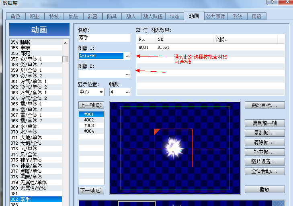Open 图片设置... dialog
This screenshot has width=293, height=206.
[x=265, y=162]
